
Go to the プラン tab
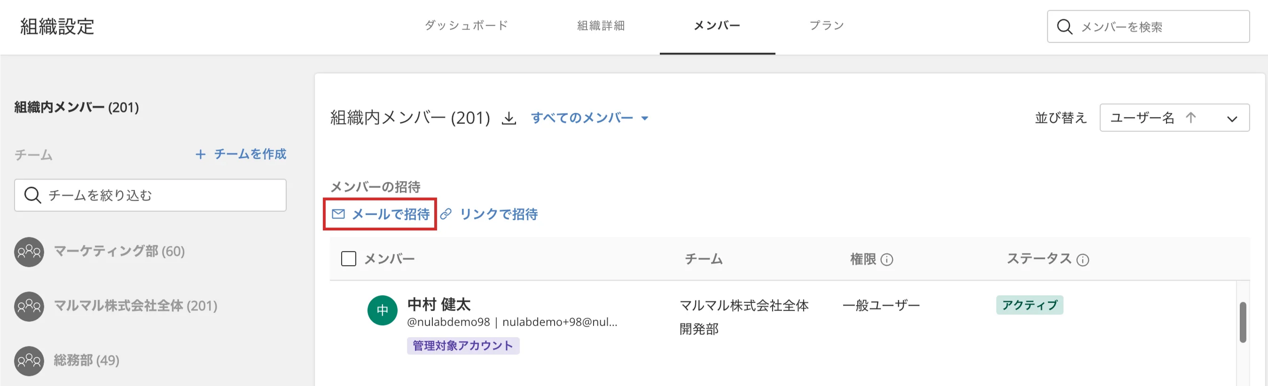point(827,25)
